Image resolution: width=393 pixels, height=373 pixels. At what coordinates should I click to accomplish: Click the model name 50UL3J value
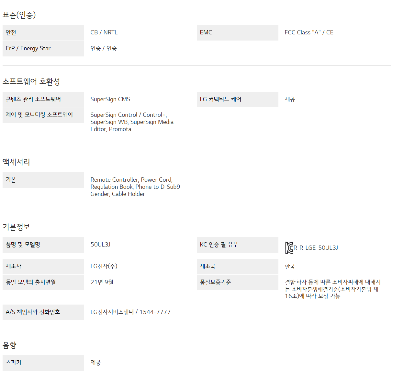(100, 245)
